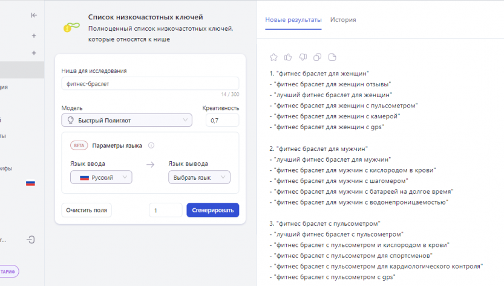The height and width of the screenshot is (286, 504).
Task: Click the thumbs down icon on results
Action: (x=303, y=57)
